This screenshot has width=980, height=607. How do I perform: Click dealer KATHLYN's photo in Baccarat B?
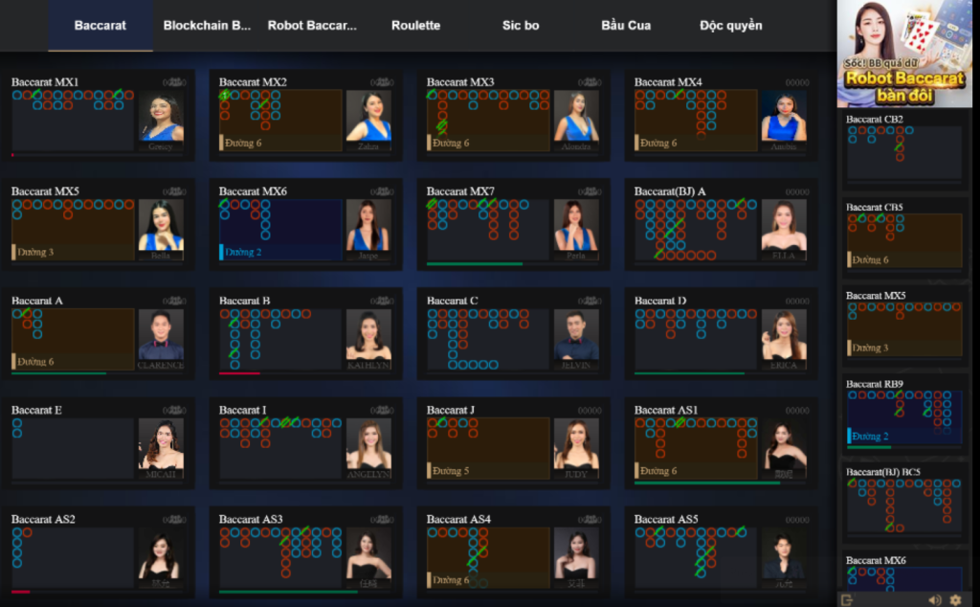[x=368, y=339]
